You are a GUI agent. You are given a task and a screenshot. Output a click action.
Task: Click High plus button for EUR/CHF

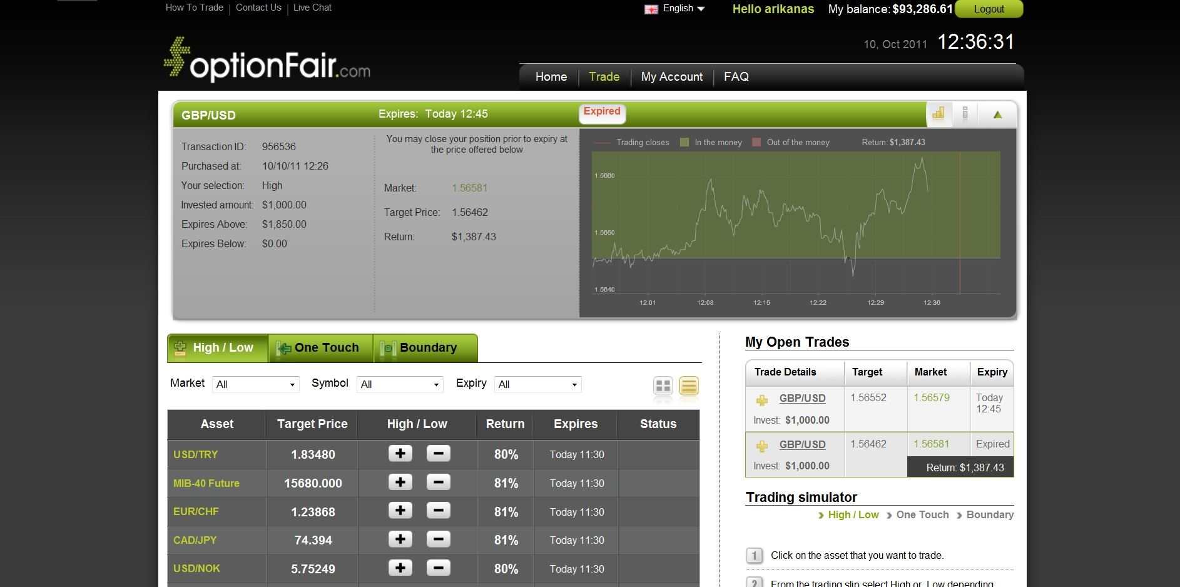400,511
